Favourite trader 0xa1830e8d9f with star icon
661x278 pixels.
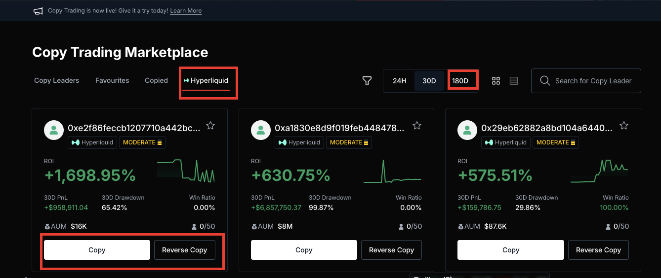click(417, 126)
